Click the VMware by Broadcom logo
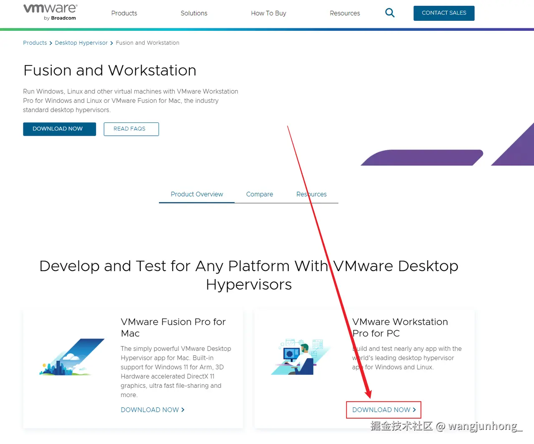 coord(50,12)
